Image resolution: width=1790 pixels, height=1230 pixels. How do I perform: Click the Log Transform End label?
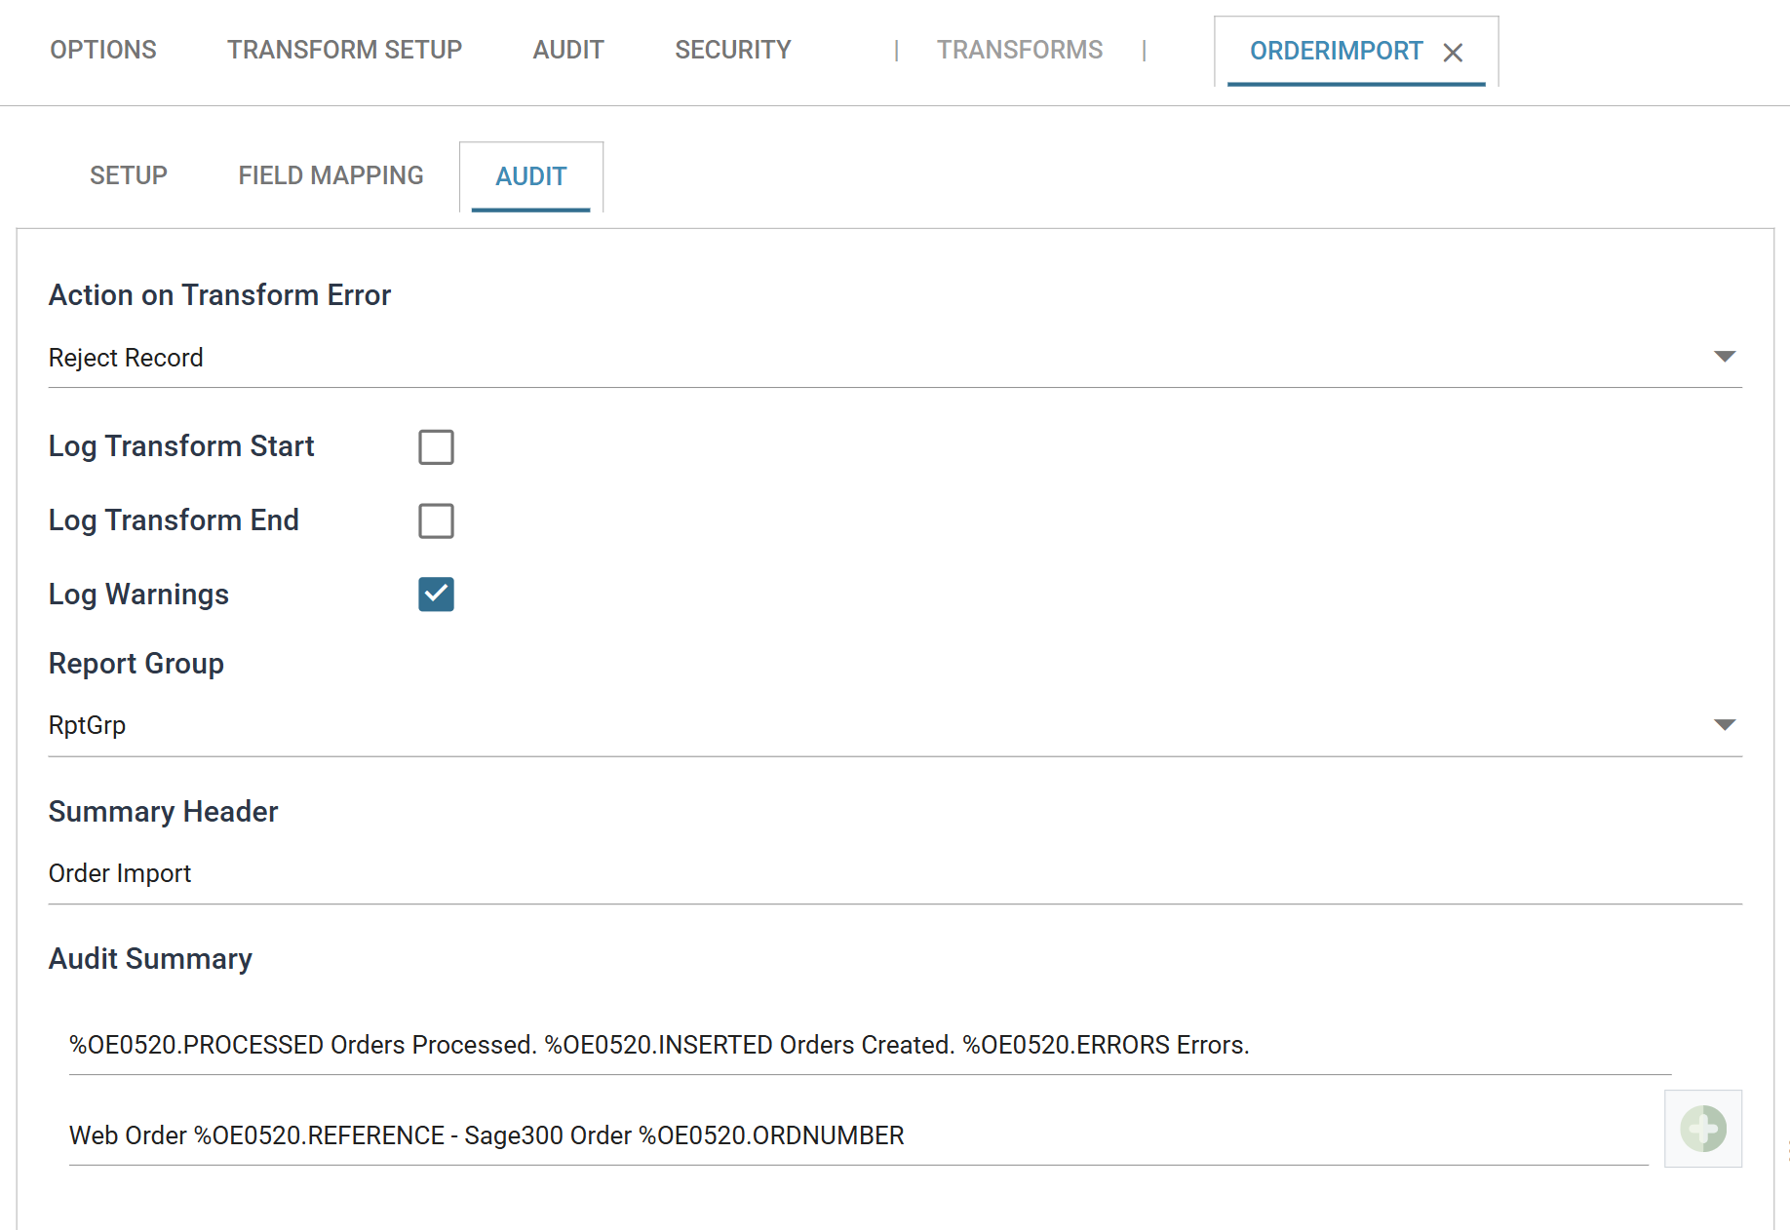click(174, 520)
